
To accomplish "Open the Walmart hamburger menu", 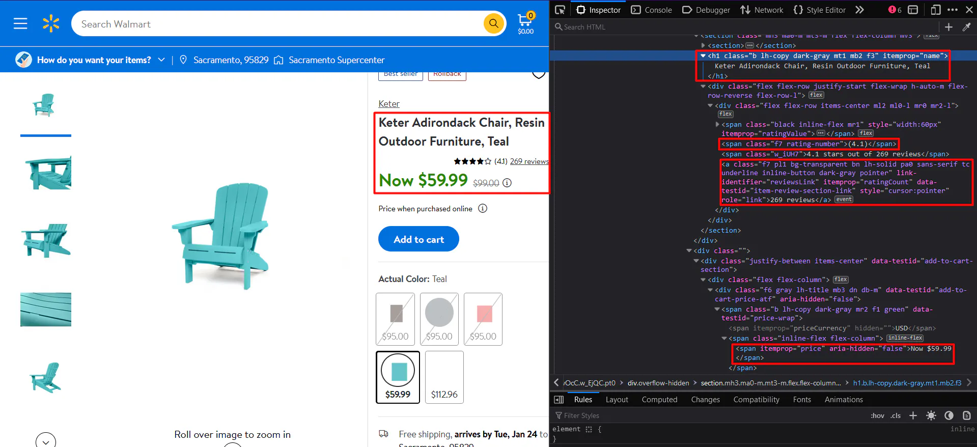I will coord(20,24).
